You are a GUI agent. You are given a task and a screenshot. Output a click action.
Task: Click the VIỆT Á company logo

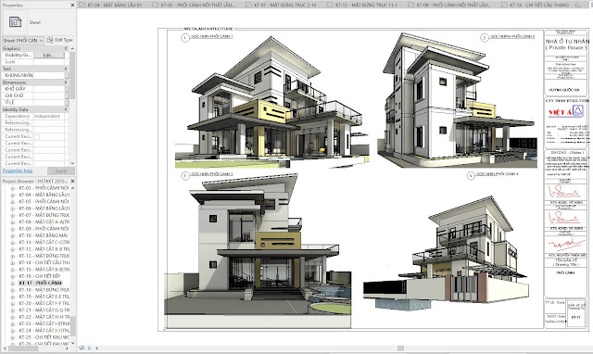click(566, 111)
